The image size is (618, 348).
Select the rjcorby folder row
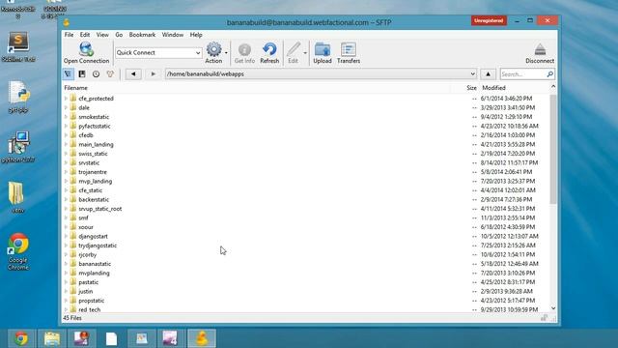(307, 254)
